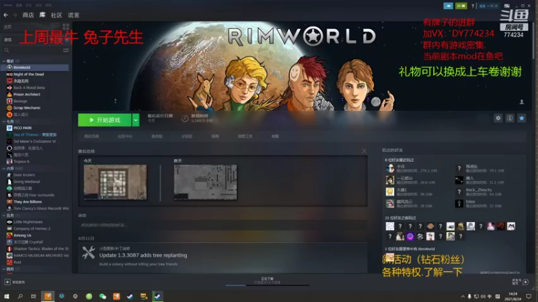Click the taskbar search icon
Screen dimensions: 538x302
(x=20, y=296)
